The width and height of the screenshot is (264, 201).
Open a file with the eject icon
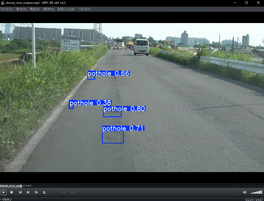(x=44, y=192)
